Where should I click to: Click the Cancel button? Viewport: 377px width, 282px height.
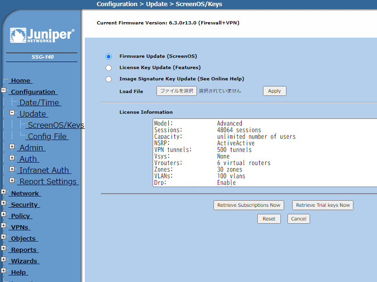[x=299, y=219]
